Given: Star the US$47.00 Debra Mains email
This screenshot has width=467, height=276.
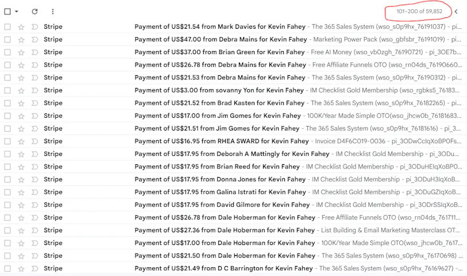Looking at the screenshot, I should coord(21,40).
